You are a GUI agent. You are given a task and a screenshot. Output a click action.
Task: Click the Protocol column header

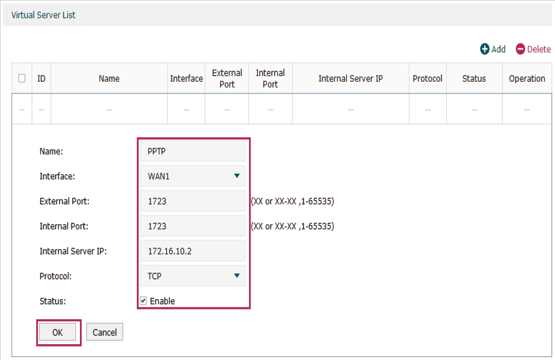427,79
